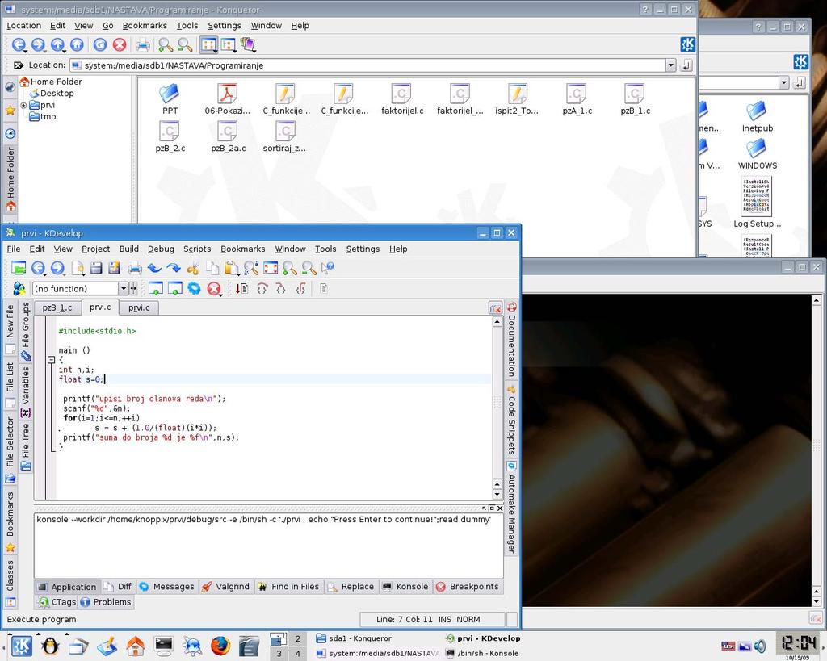Toggle the Code Snippets side panel
Viewport: 827px width, 661px height.
[511, 420]
